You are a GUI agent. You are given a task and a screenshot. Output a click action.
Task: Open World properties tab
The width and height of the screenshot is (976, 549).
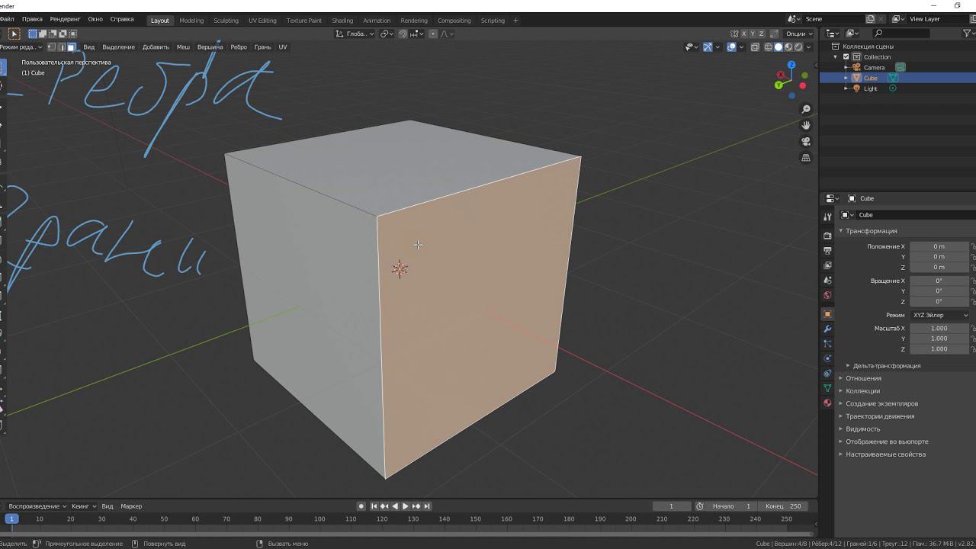827,295
